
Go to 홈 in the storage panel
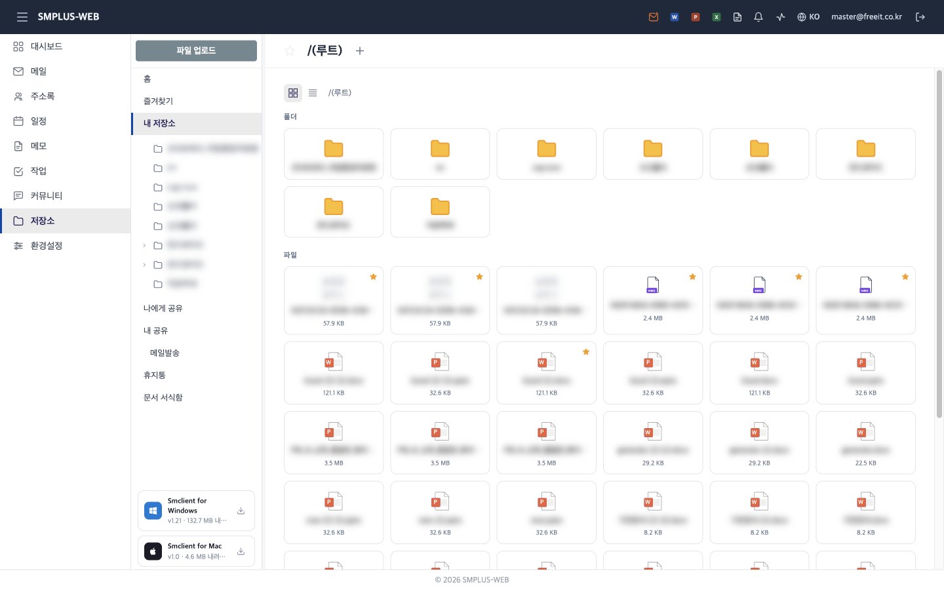pos(196,79)
